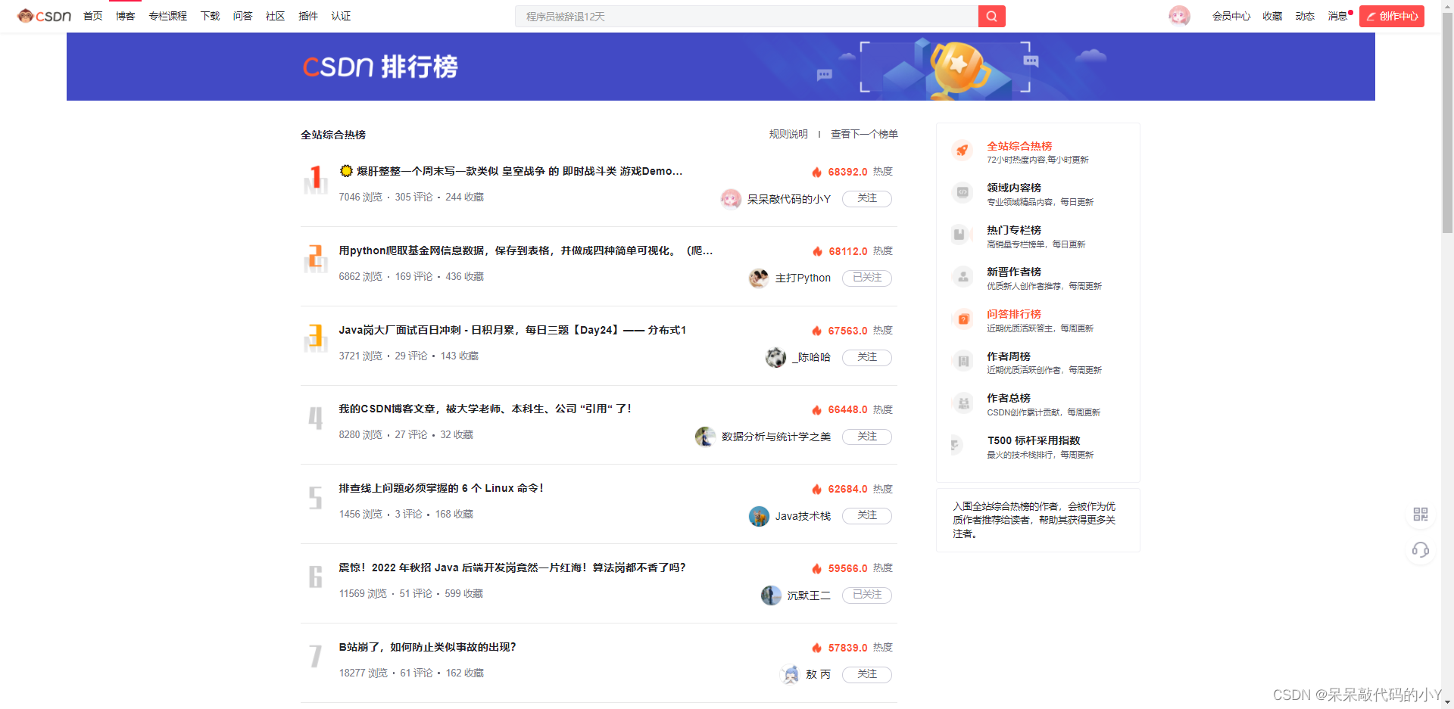Click the rocket icon for 全站综合热榜
Viewport: 1454px width, 709px height.
click(963, 151)
